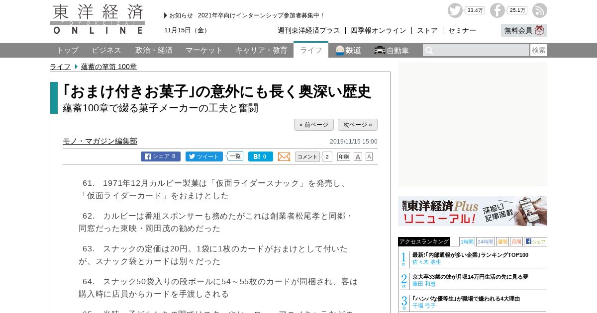This screenshot has width=597, height=313.
Task: Click the 一覧 tweet list bubble
Action: click(x=235, y=156)
